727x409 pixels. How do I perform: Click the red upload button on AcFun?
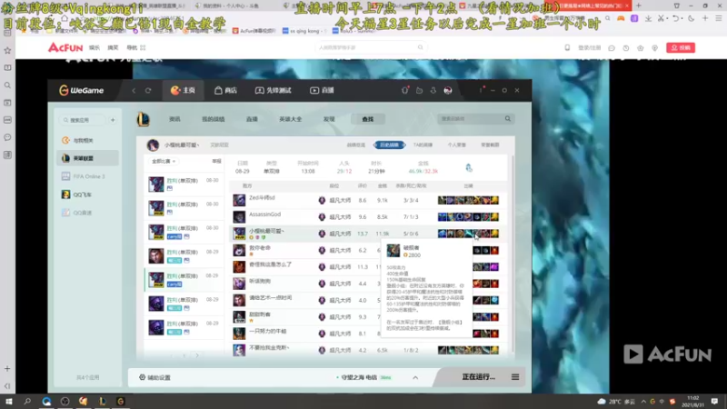681,48
